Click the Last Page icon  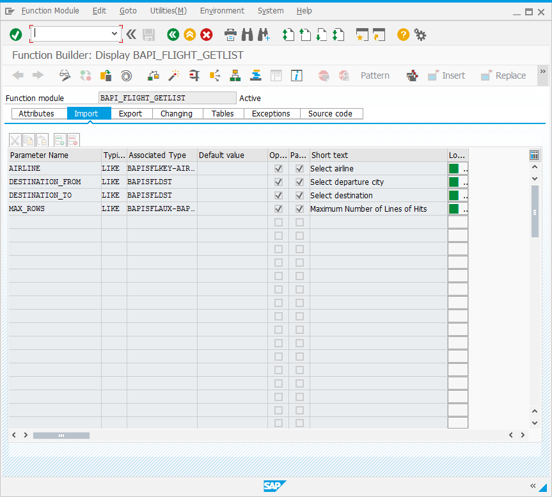[x=338, y=35]
